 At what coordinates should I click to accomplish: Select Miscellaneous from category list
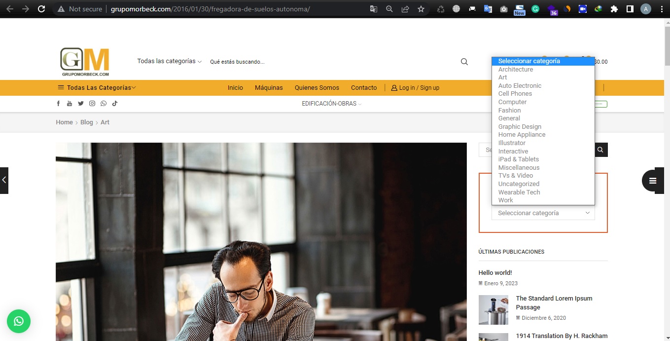[543, 168]
